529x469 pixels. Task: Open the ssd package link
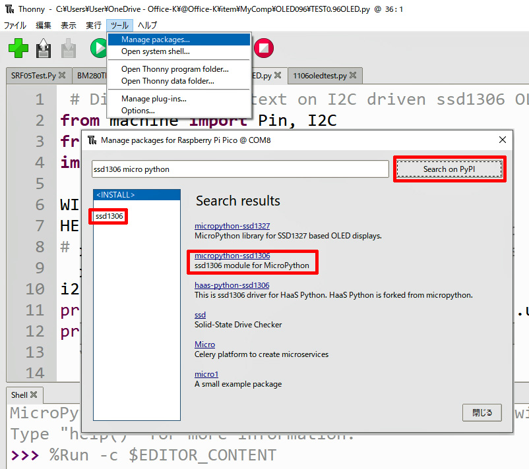tap(200, 315)
